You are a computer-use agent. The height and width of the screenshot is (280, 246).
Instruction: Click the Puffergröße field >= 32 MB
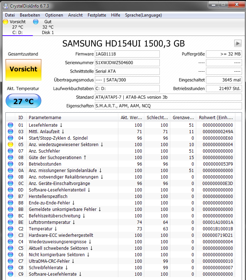click(224, 54)
